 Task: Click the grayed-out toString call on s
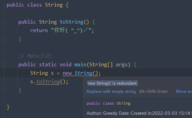click(x=48, y=82)
